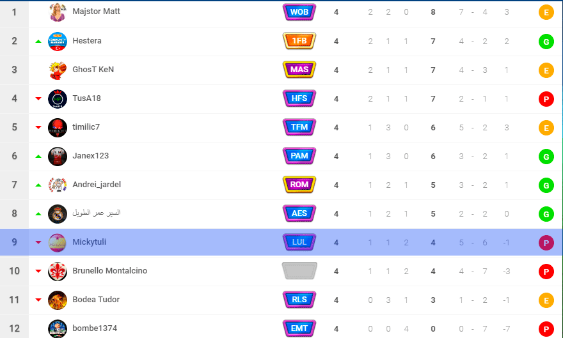
Task: Click the orange 1FB team badge
Action: [x=299, y=41]
